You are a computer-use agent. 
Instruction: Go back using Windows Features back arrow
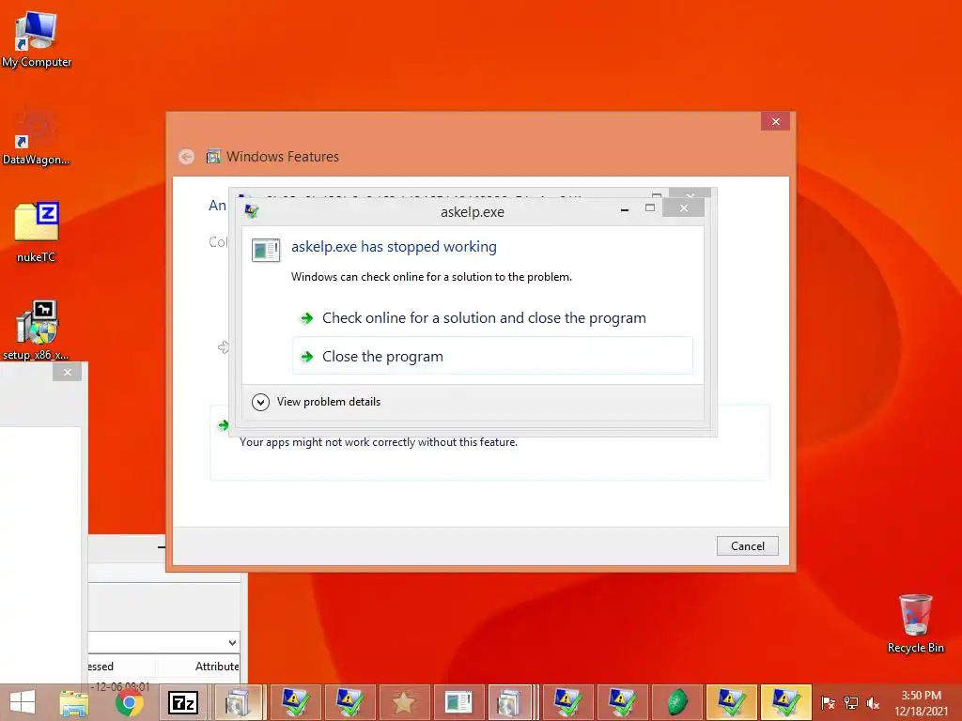click(x=187, y=157)
